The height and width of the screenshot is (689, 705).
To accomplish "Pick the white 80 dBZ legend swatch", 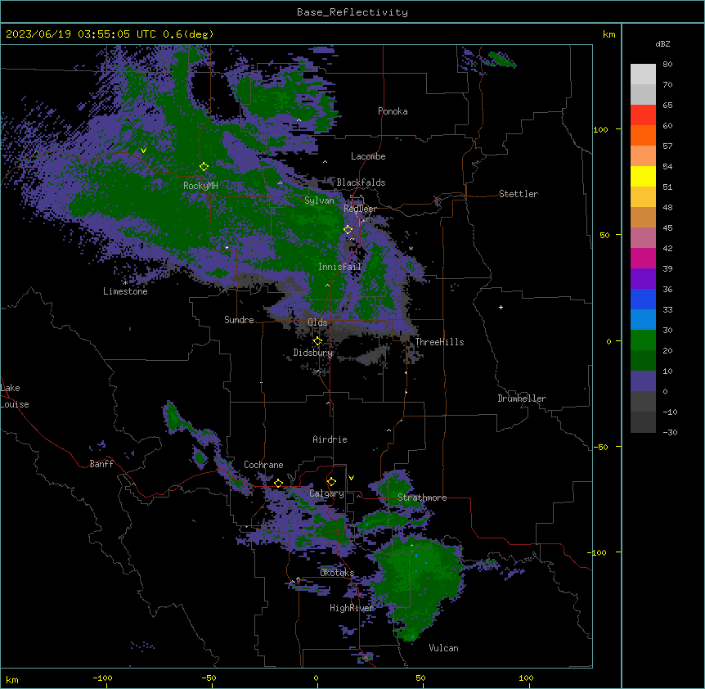I will click(x=643, y=74).
